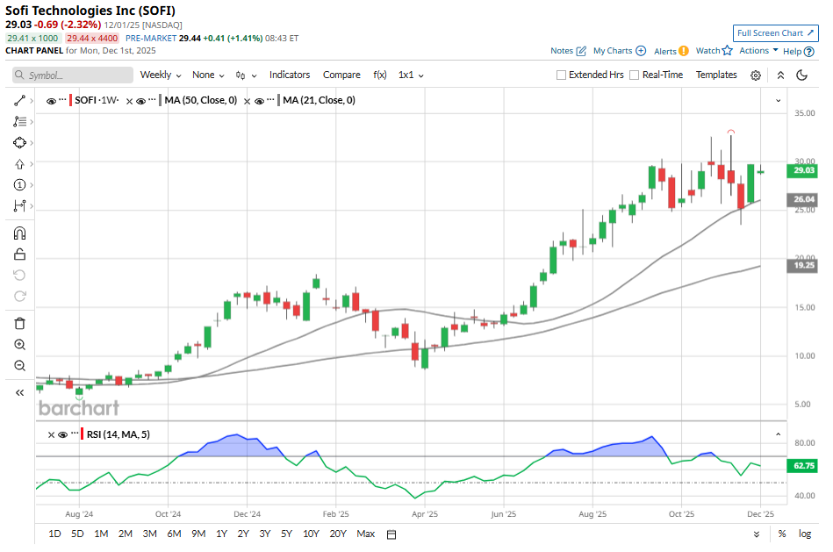Collapse the drawing toolbar with double chevron
833x552 pixels.
[x=19, y=392]
